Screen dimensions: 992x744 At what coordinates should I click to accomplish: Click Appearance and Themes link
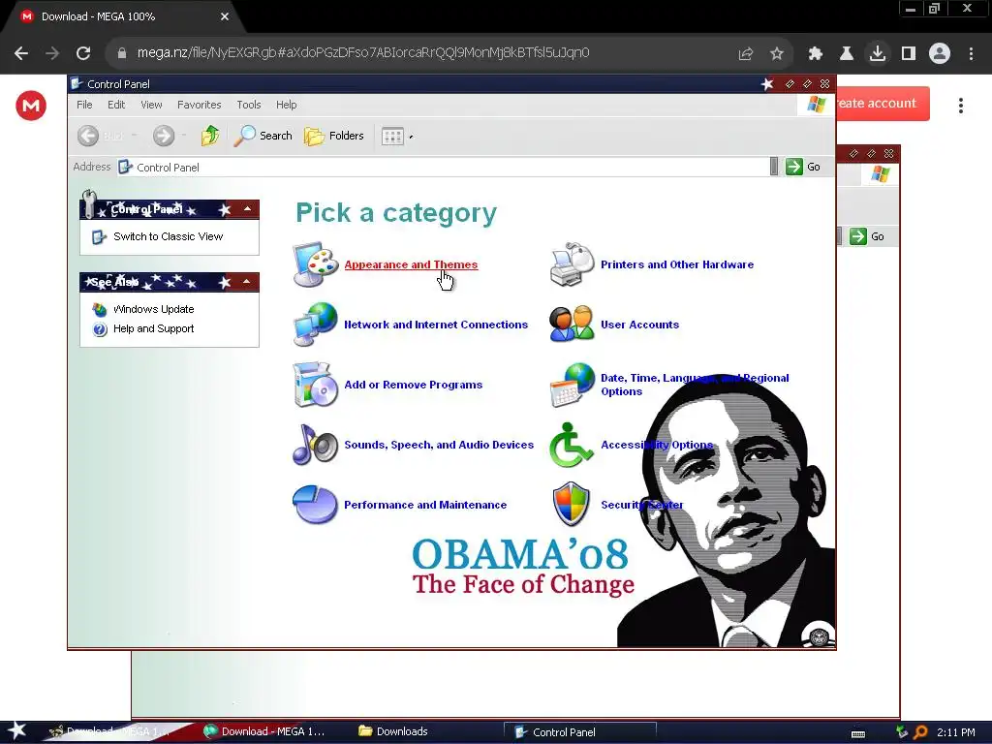click(x=411, y=264)
